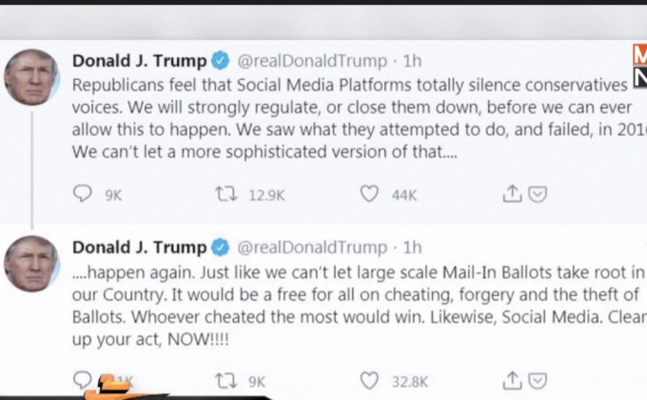Reply to the second tweet about Mail-In Ballots
This screenshot has height=400, width=647.
click(x=84, y=380)
